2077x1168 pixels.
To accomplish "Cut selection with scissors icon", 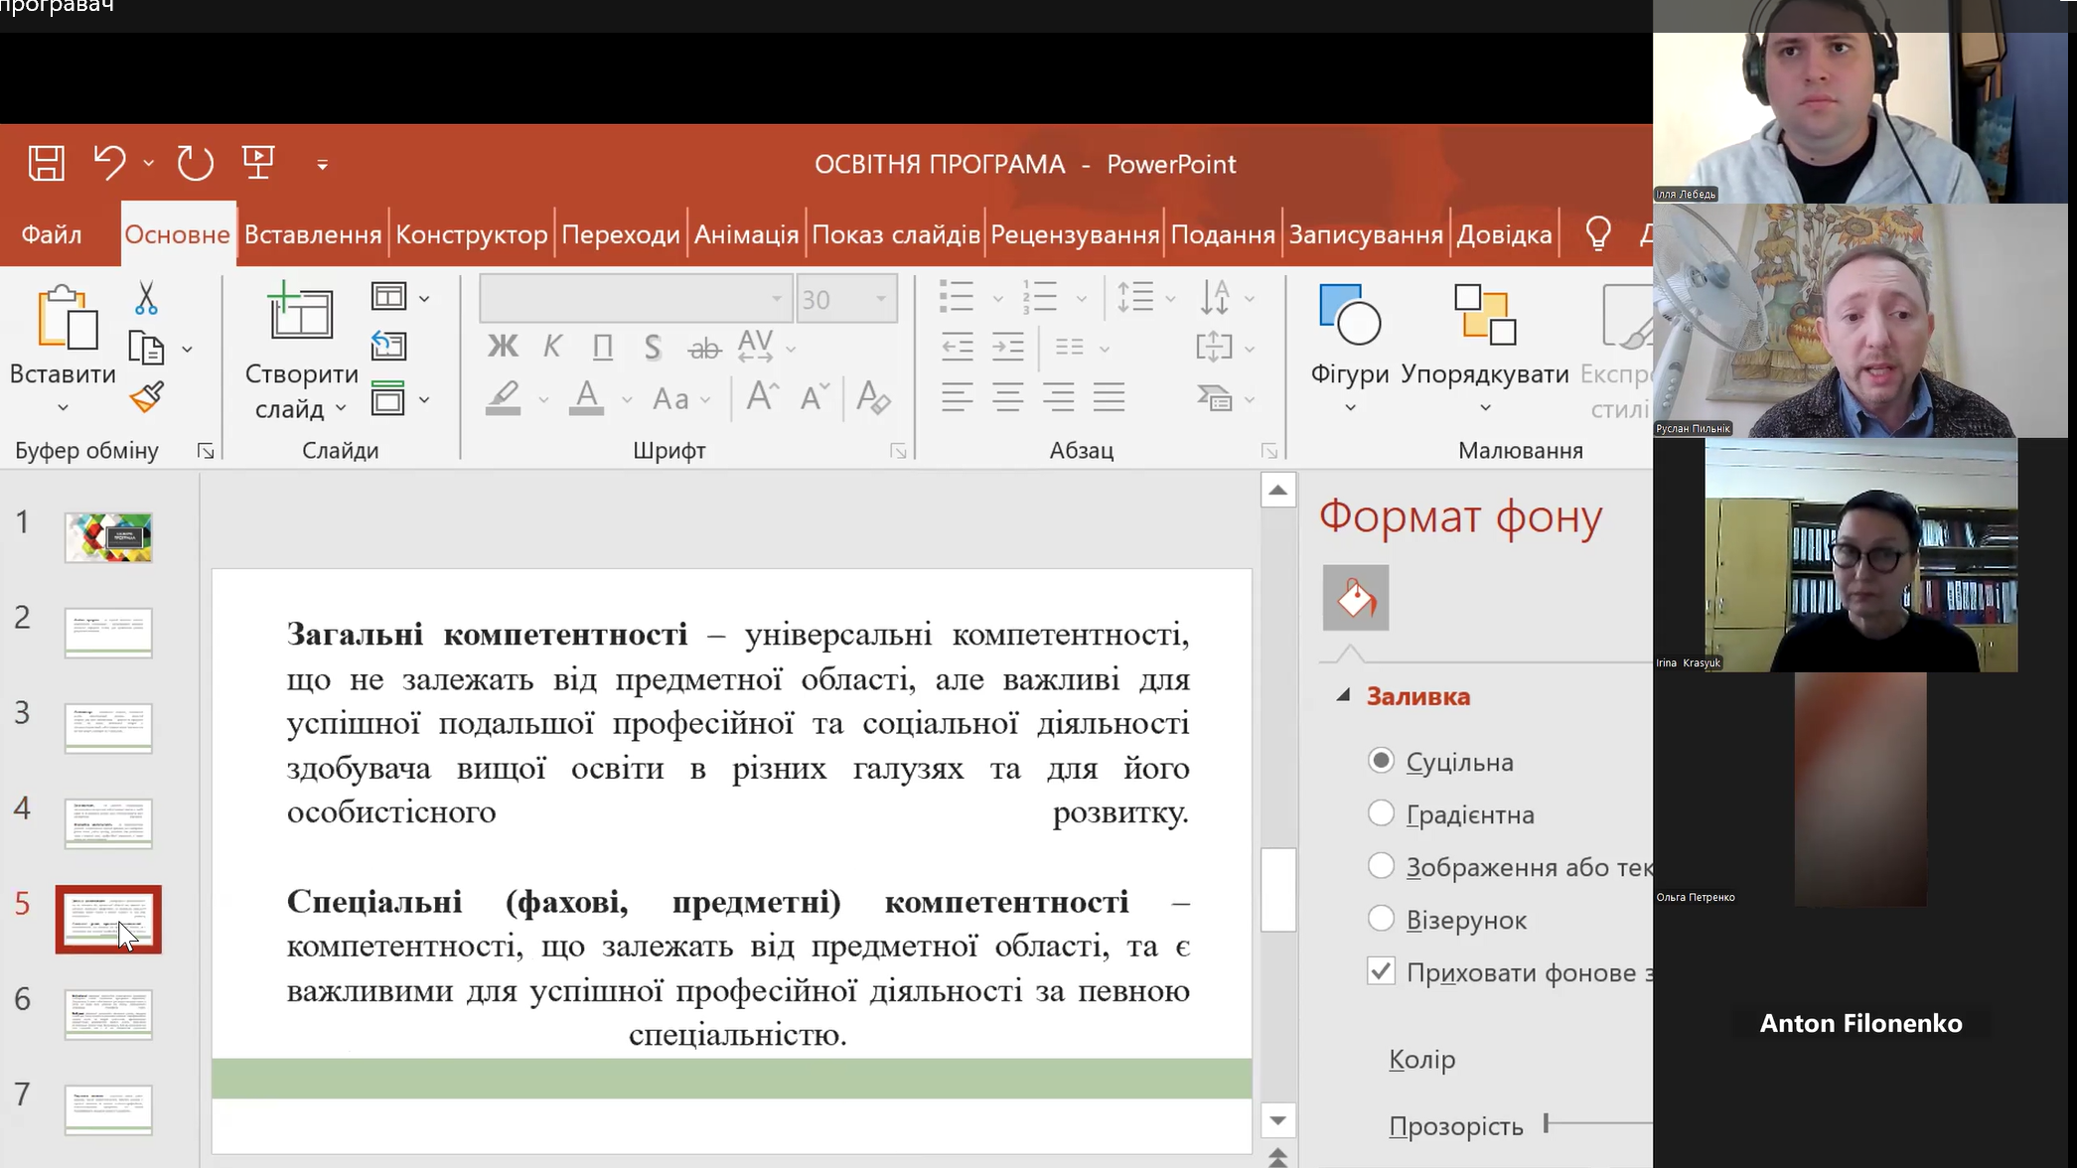I will [146, 297].
